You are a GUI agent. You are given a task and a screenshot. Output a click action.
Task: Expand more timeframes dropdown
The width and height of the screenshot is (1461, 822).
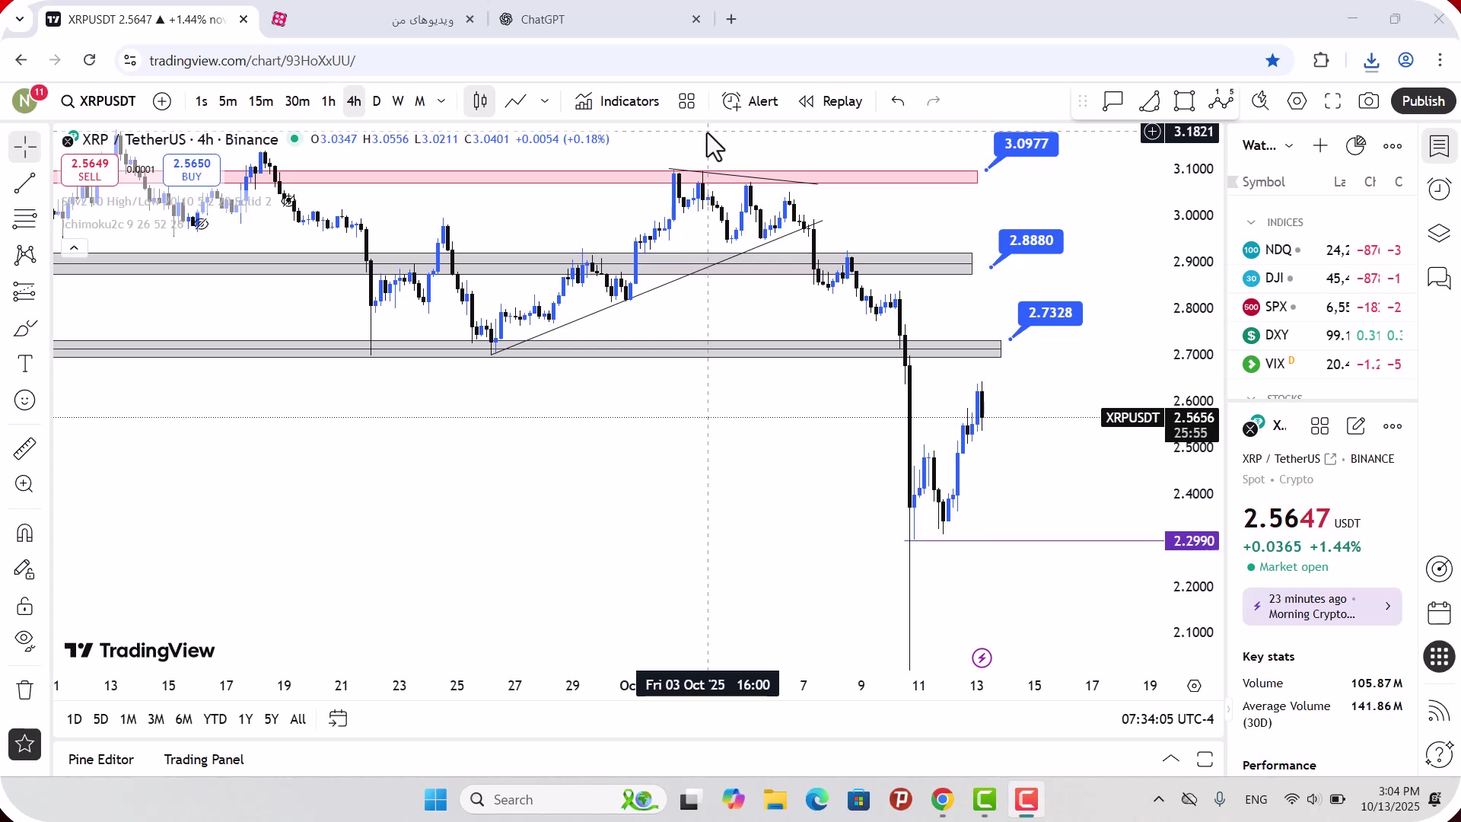(441, 101)
